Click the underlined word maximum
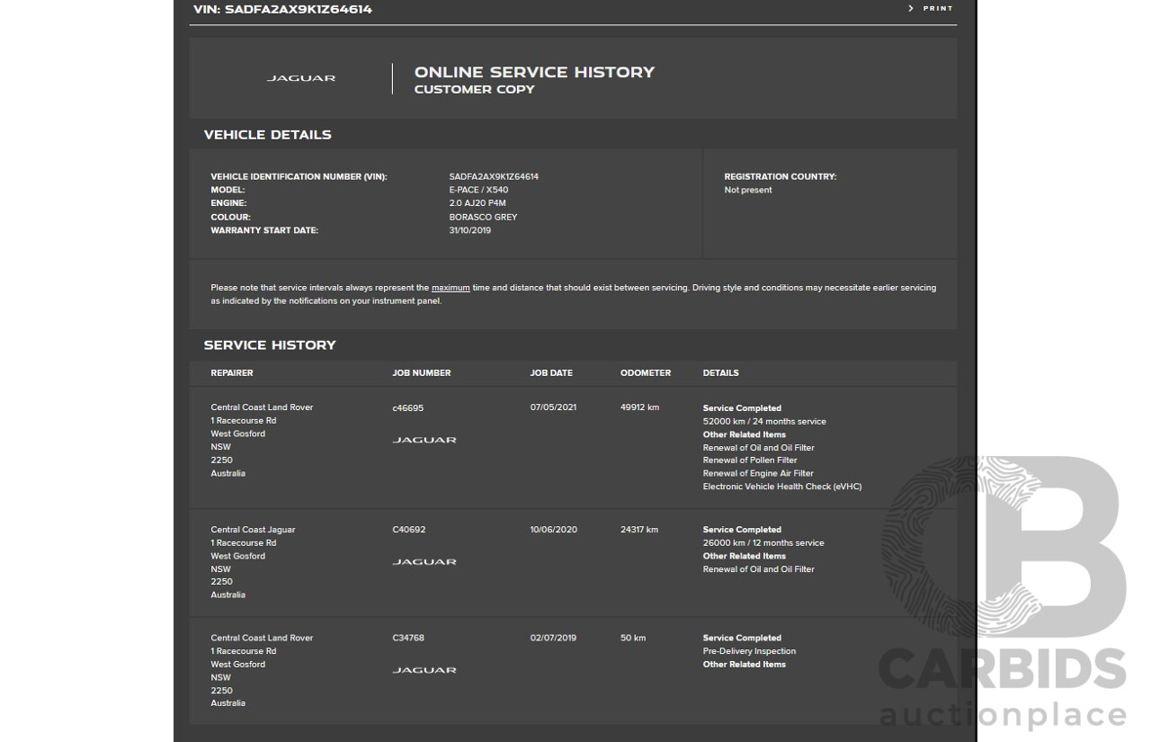Viewport: 1151px width, 742px height. click(451, 288)
